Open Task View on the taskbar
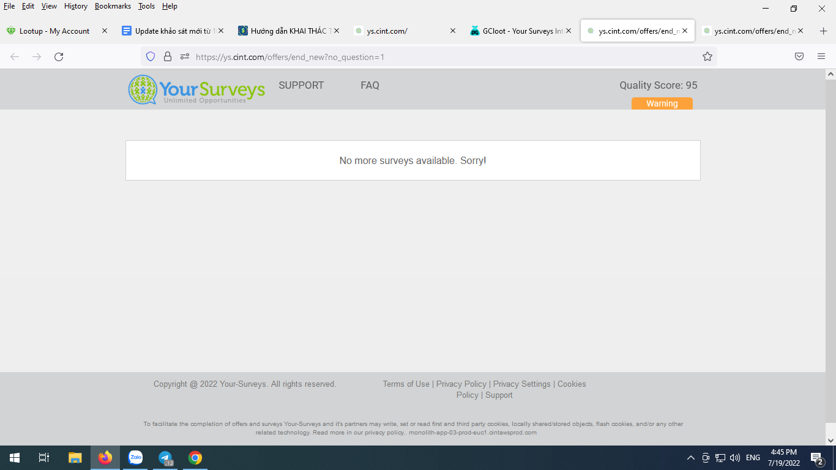 coord(44,458)
